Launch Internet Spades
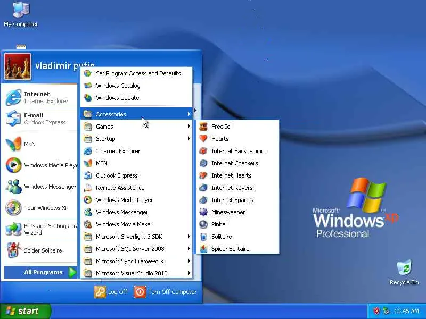The height and width of the screenshot is (319, 426). 237,200
